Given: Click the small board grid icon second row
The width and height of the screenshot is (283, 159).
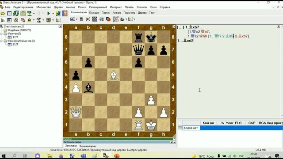Looking at the screenshot, I should pos(9,20).
